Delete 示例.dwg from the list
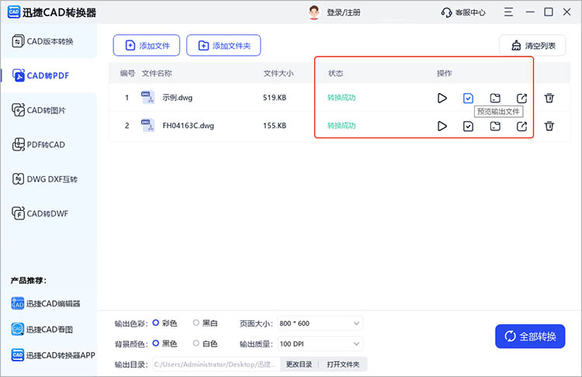 tap(549, 98)
